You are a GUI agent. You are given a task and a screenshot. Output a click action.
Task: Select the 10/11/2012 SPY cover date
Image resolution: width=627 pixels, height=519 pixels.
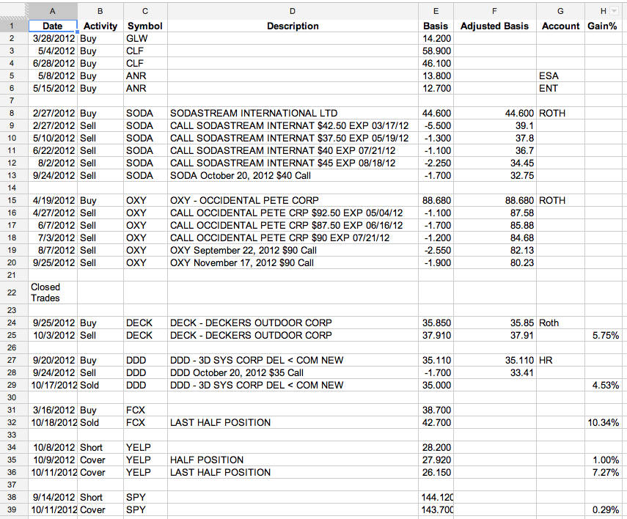[52, 509]
